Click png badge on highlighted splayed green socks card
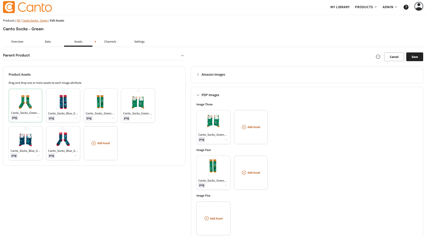 [14, 118]
